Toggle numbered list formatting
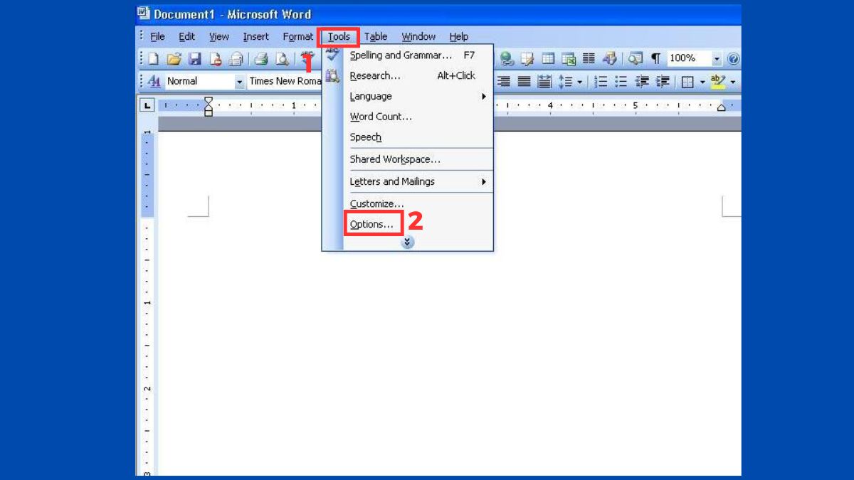Screen dimensions: 854x480 point(601,82)
